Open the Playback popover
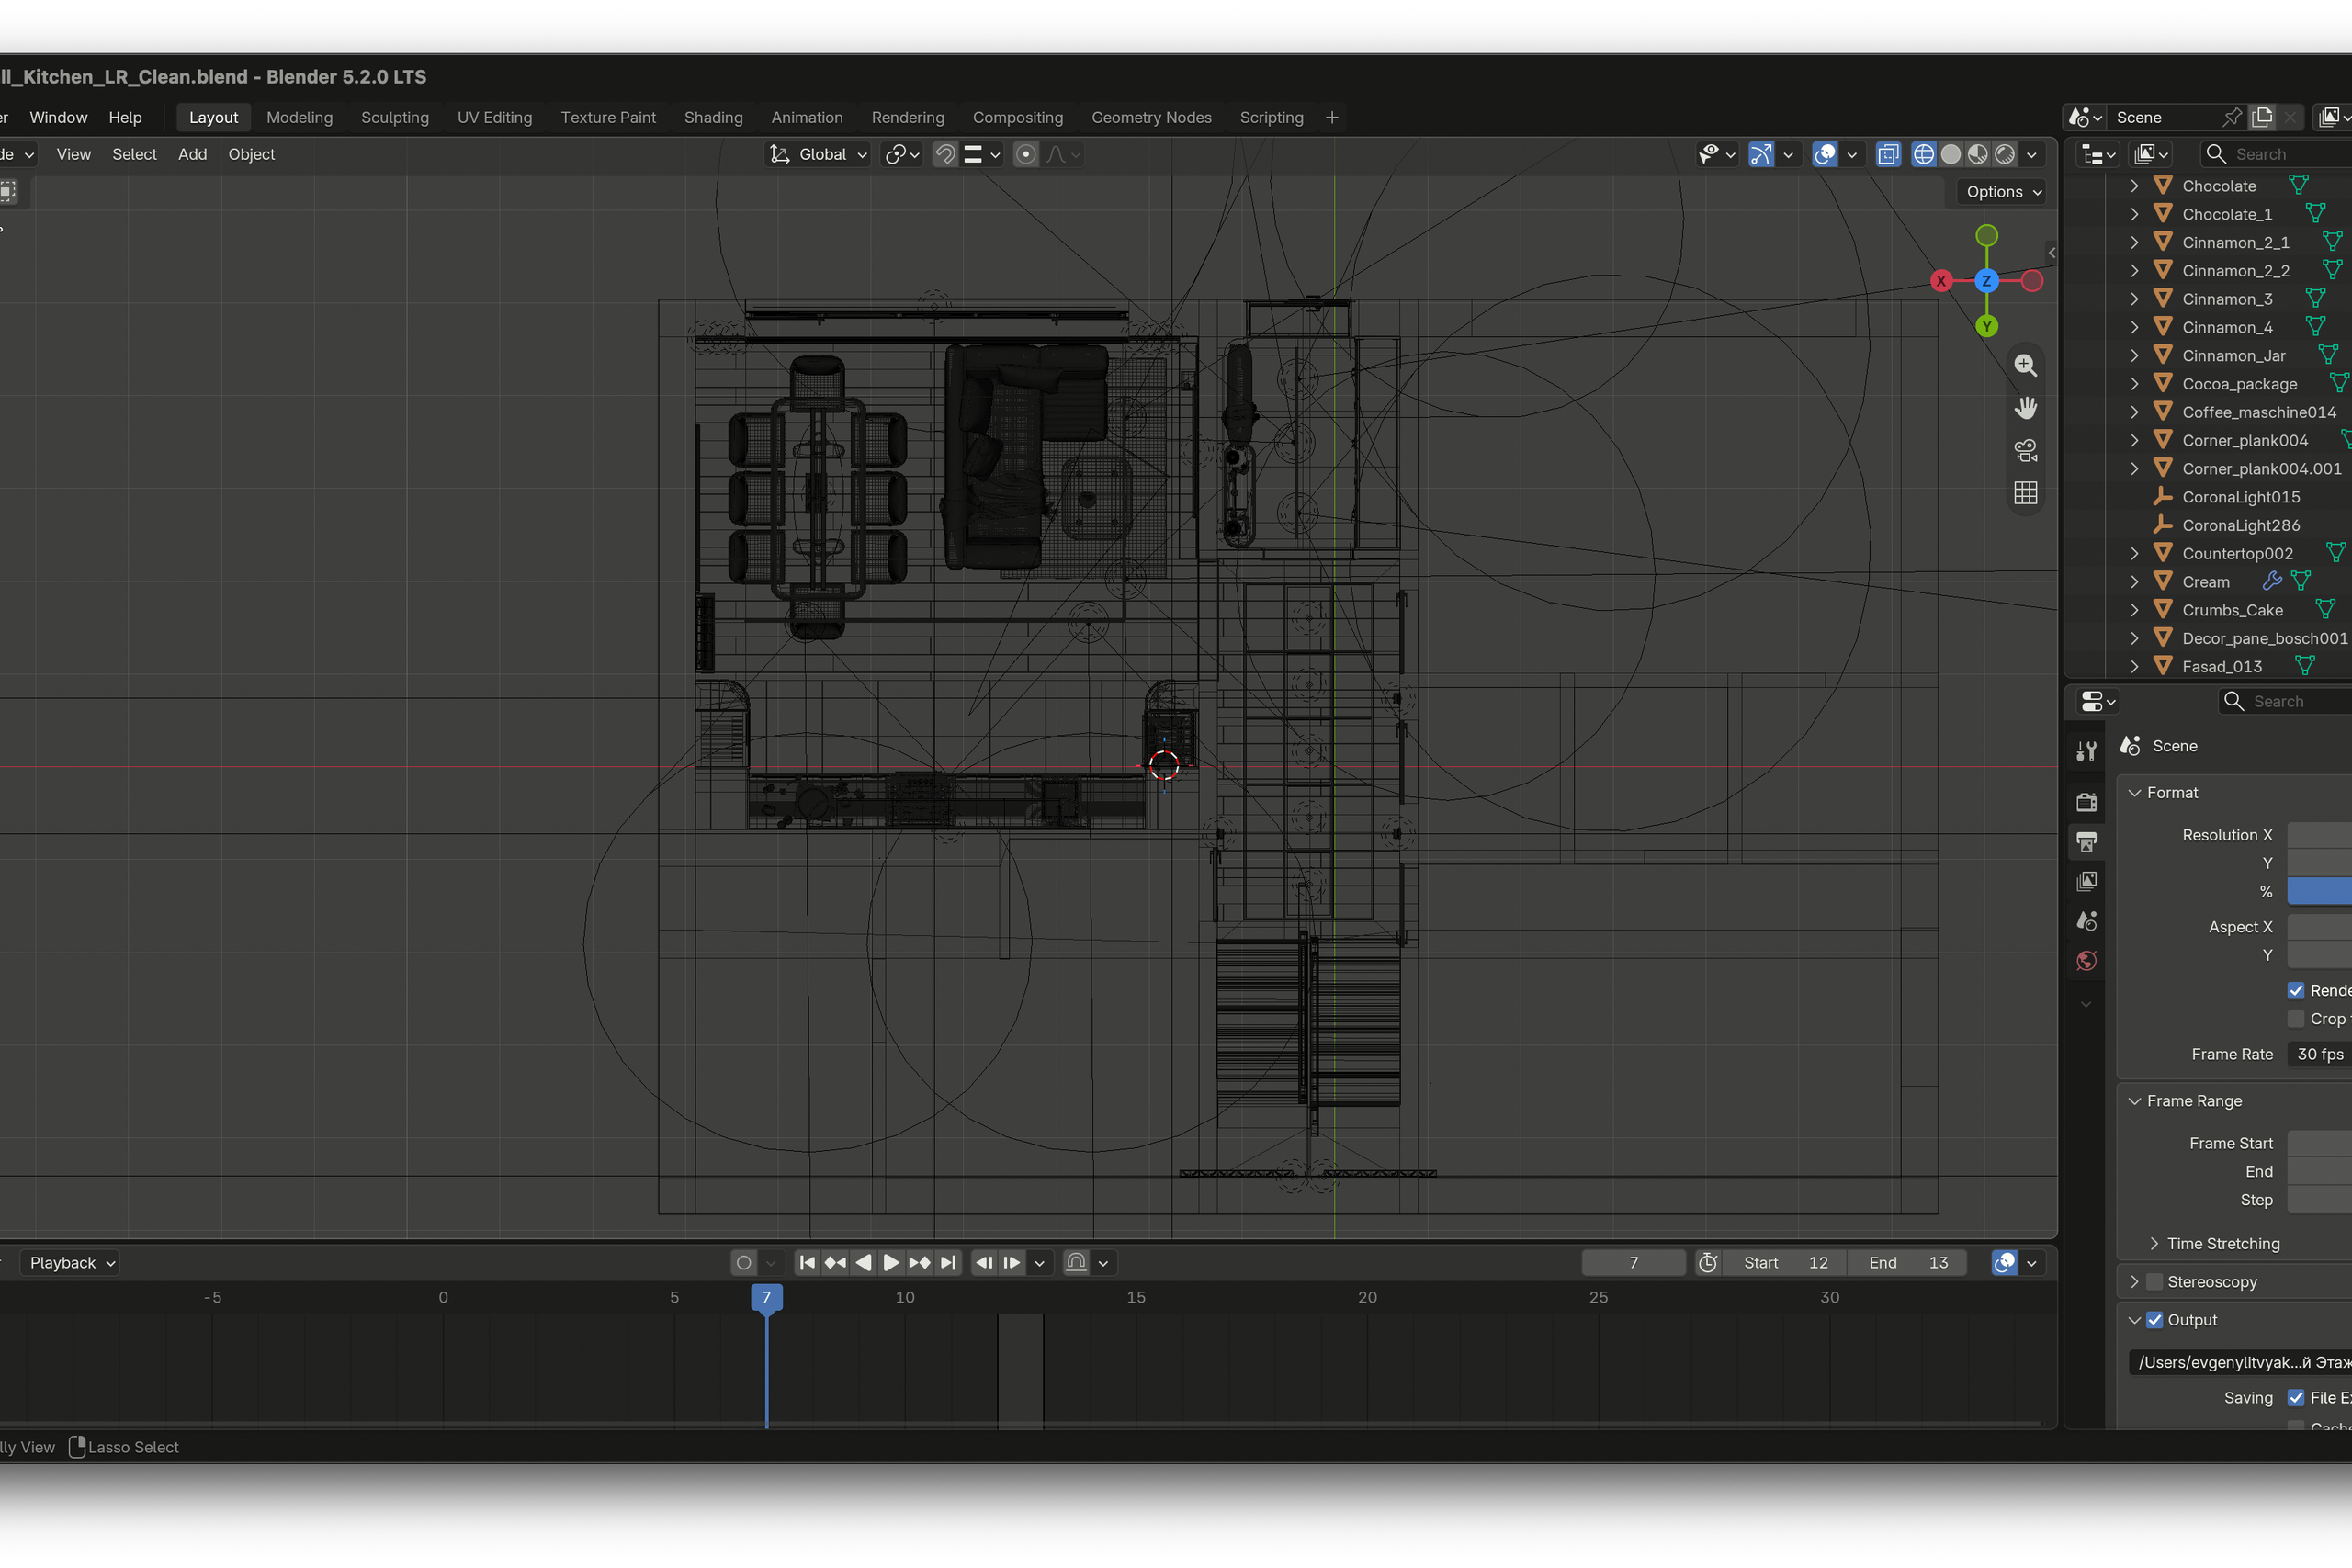Screen dimensions: 2352x1568 (x=72, y=1263)
